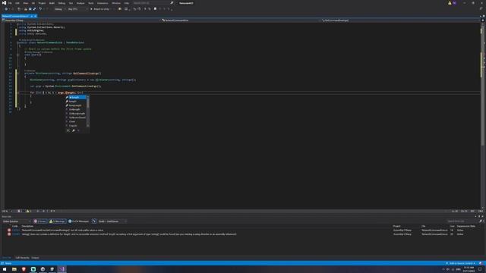Viewport: 486px width, 273px height.
Task: Open the File menu
Action: click(10, 3)
